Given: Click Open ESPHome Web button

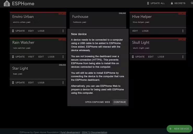Looking at the screenshot, I should (97, 102).
